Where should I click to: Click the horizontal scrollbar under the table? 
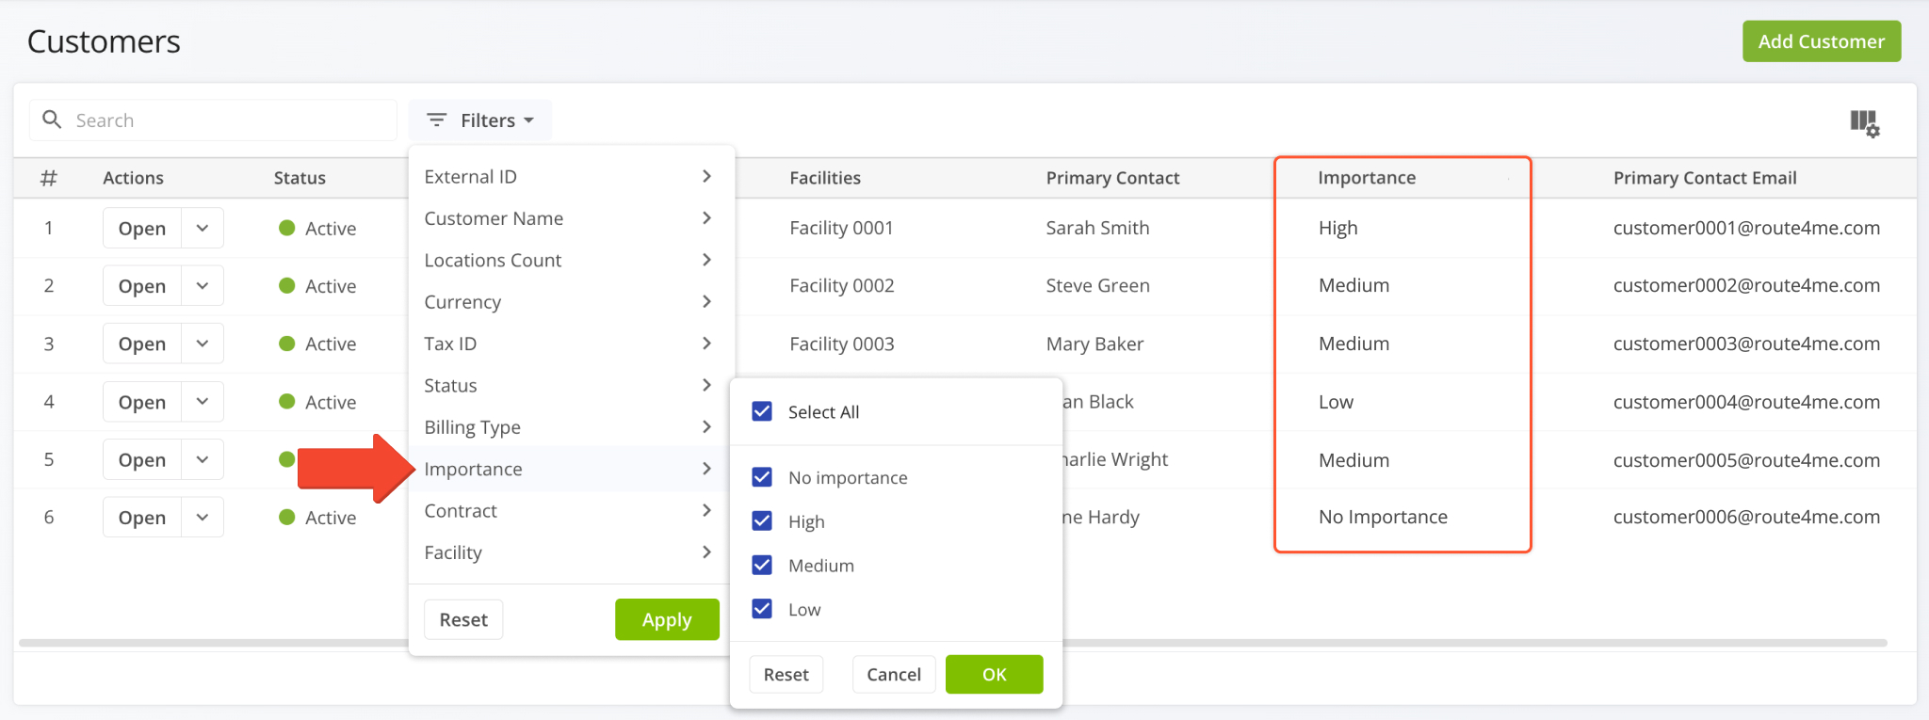point(952,643)
